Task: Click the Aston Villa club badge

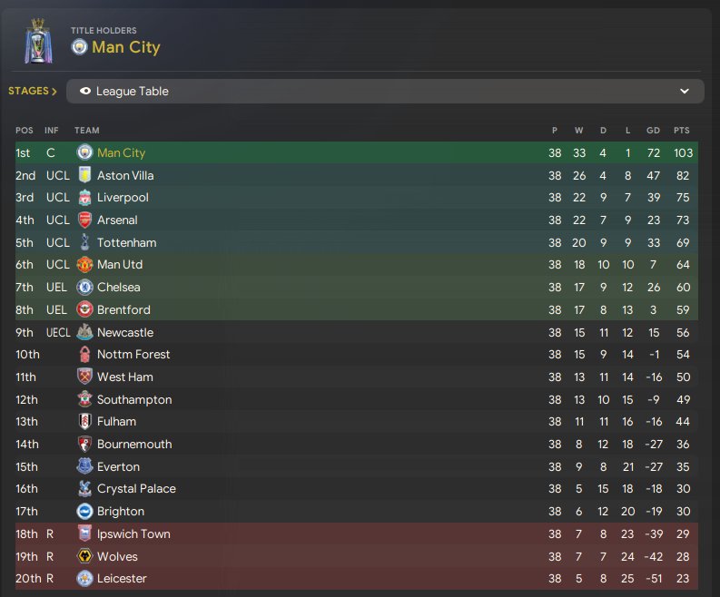Action: 84,175
